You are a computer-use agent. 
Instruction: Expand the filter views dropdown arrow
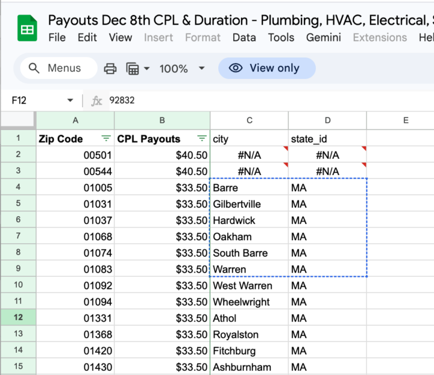[146, 69]
